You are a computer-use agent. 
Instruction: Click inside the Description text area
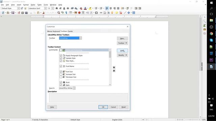pyautogui.click(x=88, y=98)
